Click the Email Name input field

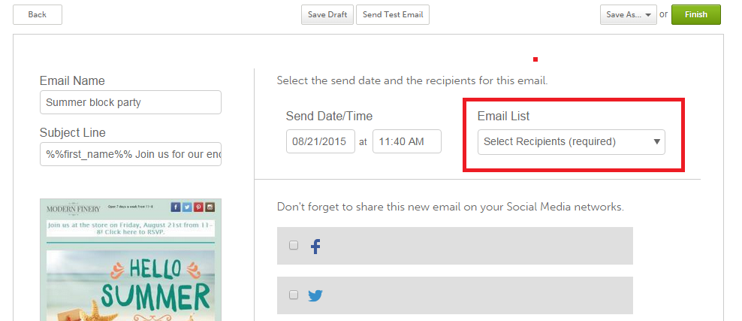click(131, 102)
